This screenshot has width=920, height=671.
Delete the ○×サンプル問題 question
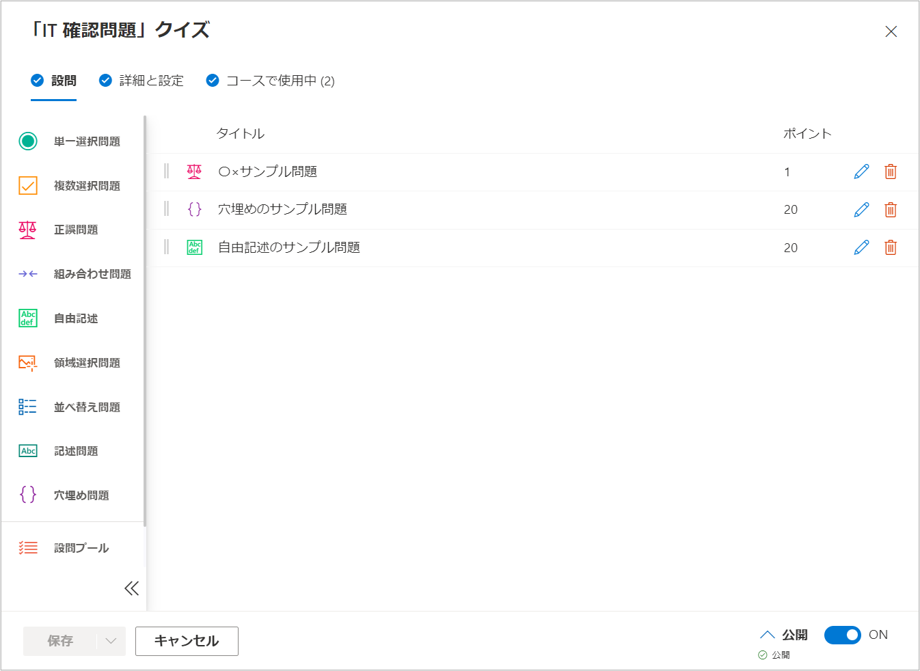pyautogui.click(x=891, y=172)
